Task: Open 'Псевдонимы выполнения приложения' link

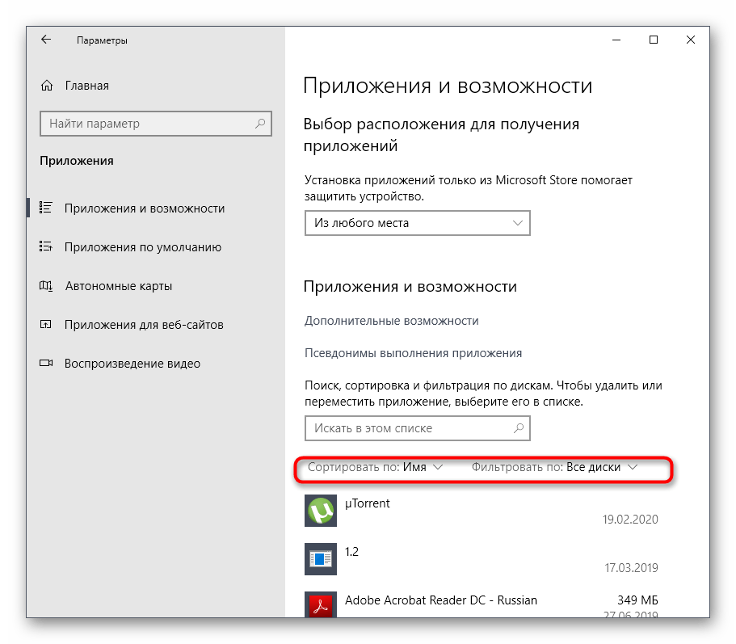Action: (x=413, y=353)
